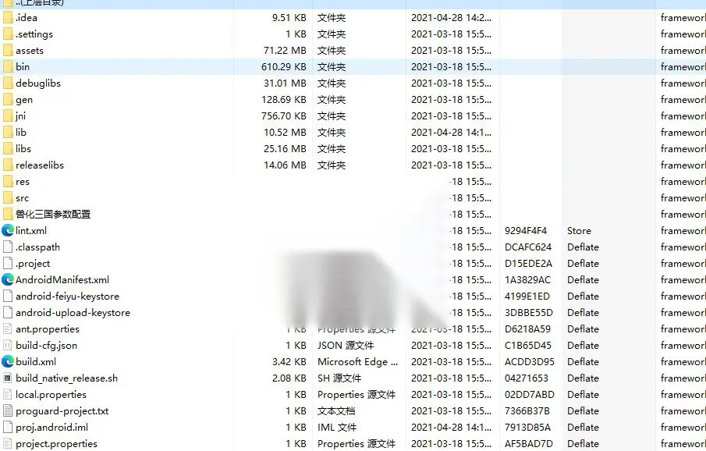The image size is (706, 451).
Task: Select the 3.42 KB size of build.xml
Action: 289,362
